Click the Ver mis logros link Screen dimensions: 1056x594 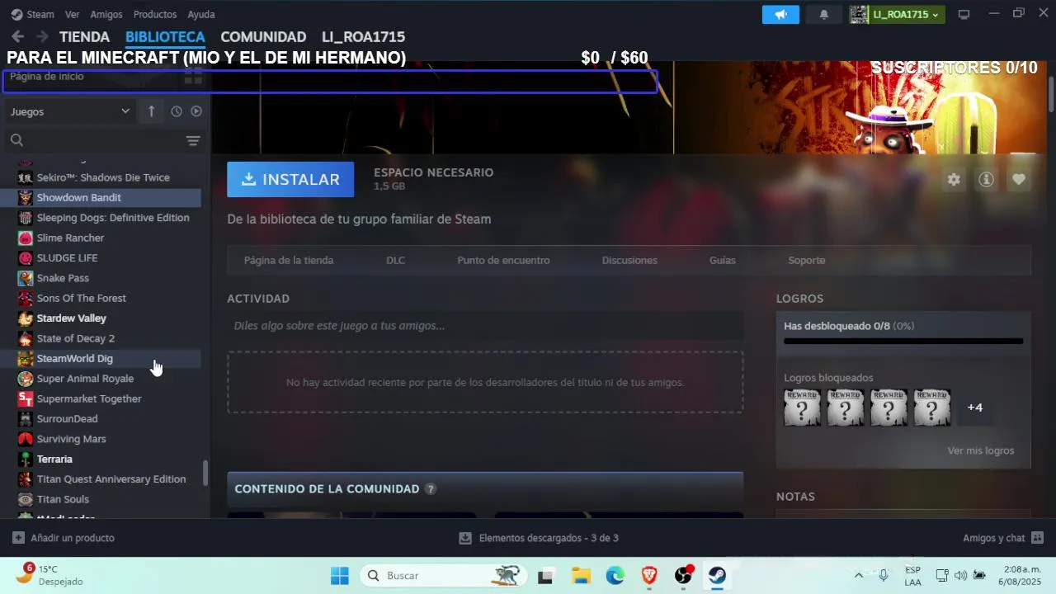981,450
